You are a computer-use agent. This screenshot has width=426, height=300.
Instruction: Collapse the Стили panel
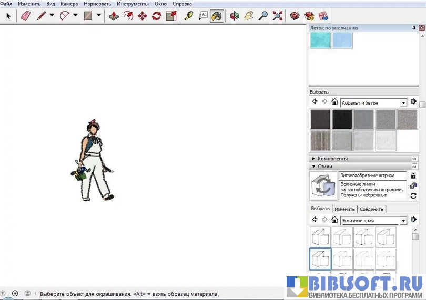point(314,167)
